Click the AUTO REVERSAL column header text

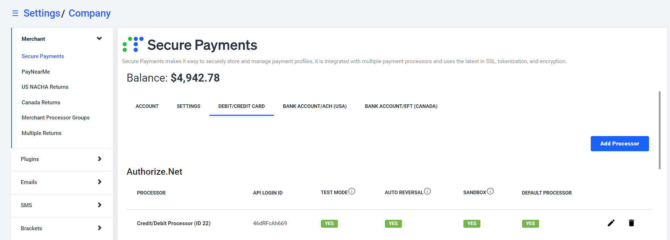point(404,192)
